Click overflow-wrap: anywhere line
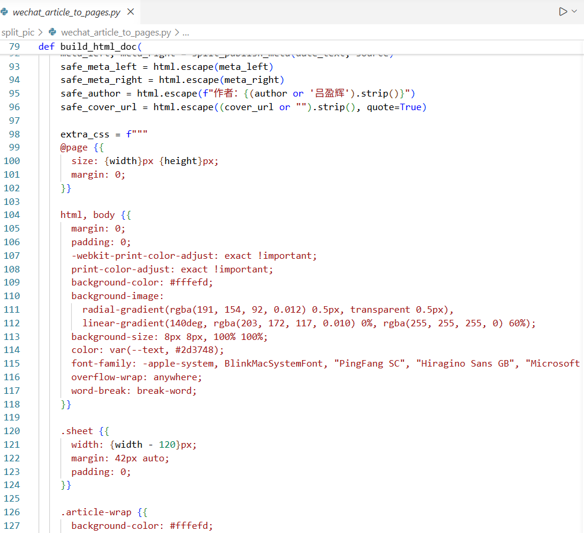This screenshot has height=533, width=584. (137, 377)
